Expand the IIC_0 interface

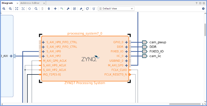click(x=126, y=56)
